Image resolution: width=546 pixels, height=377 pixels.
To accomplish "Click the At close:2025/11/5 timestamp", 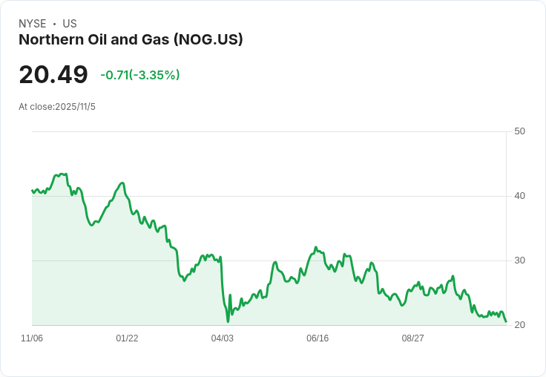I will (x=57, y=107).
